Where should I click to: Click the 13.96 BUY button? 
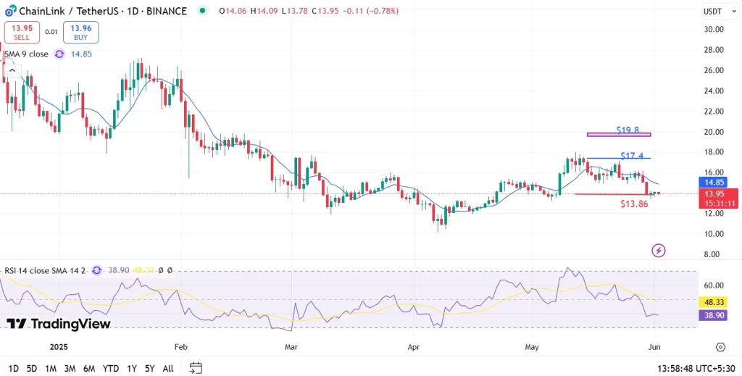[x=80, y=32]
